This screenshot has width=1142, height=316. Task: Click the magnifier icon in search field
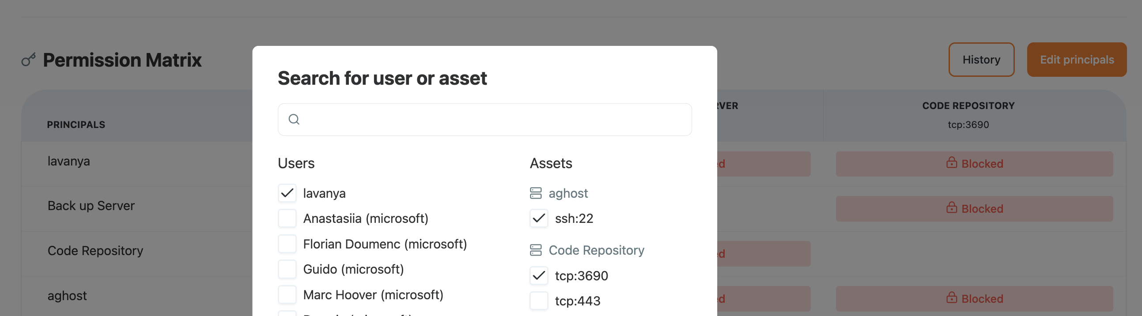(x=294, y=120)
